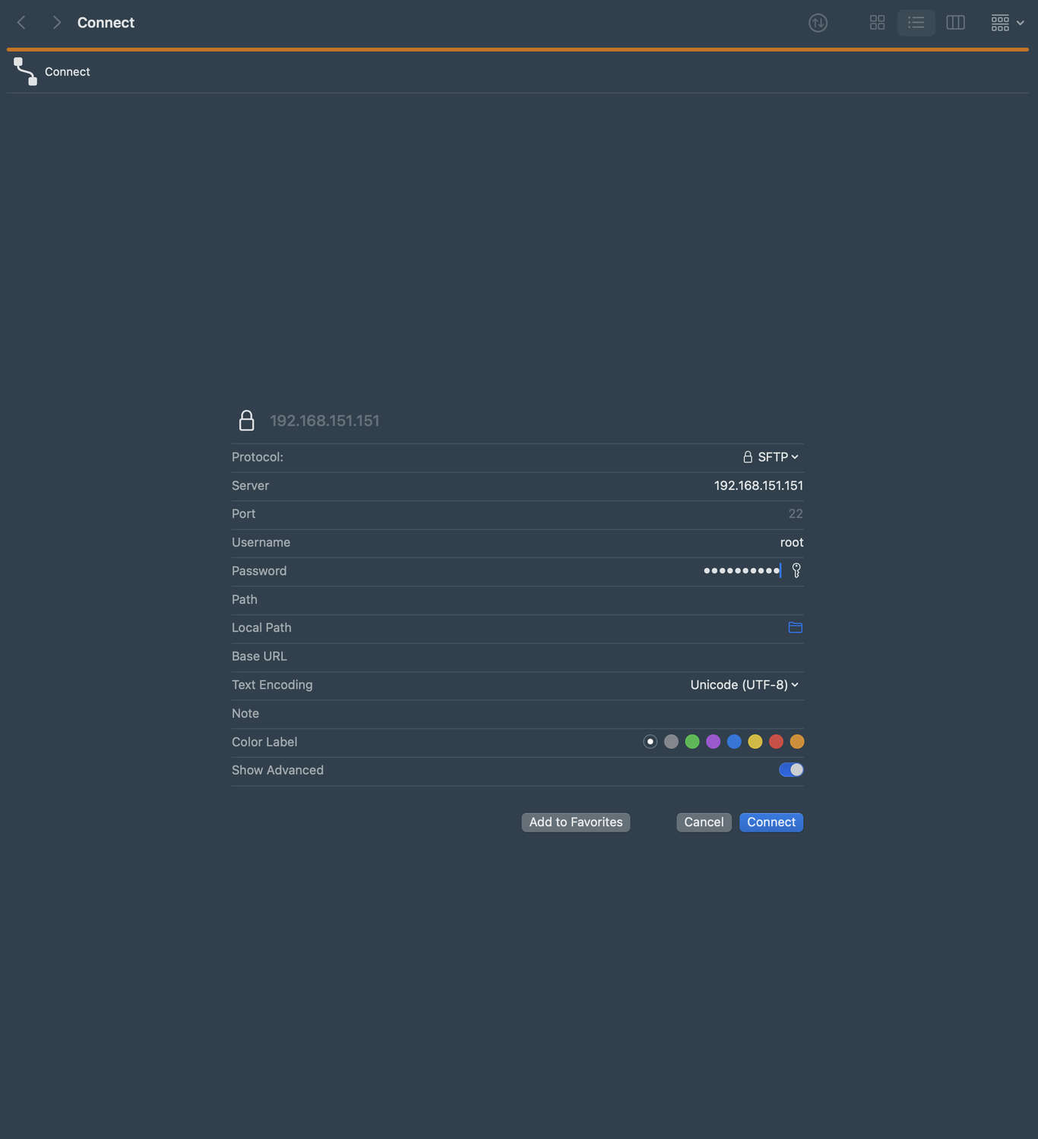The width and height of the screenshot is (1038, 1139).
Task: Expand the view options dropdown in toolbar
Action: point(1008,23)
